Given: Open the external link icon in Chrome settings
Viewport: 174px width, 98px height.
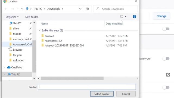Looking at the screenshot, I should (x=168, y=75).
